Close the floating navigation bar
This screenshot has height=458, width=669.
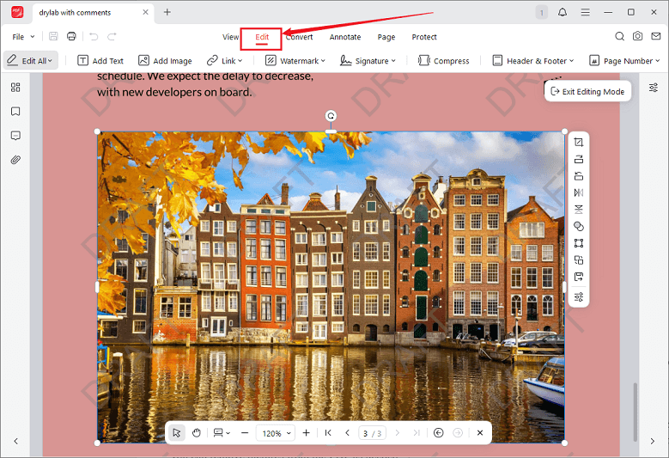479,433
